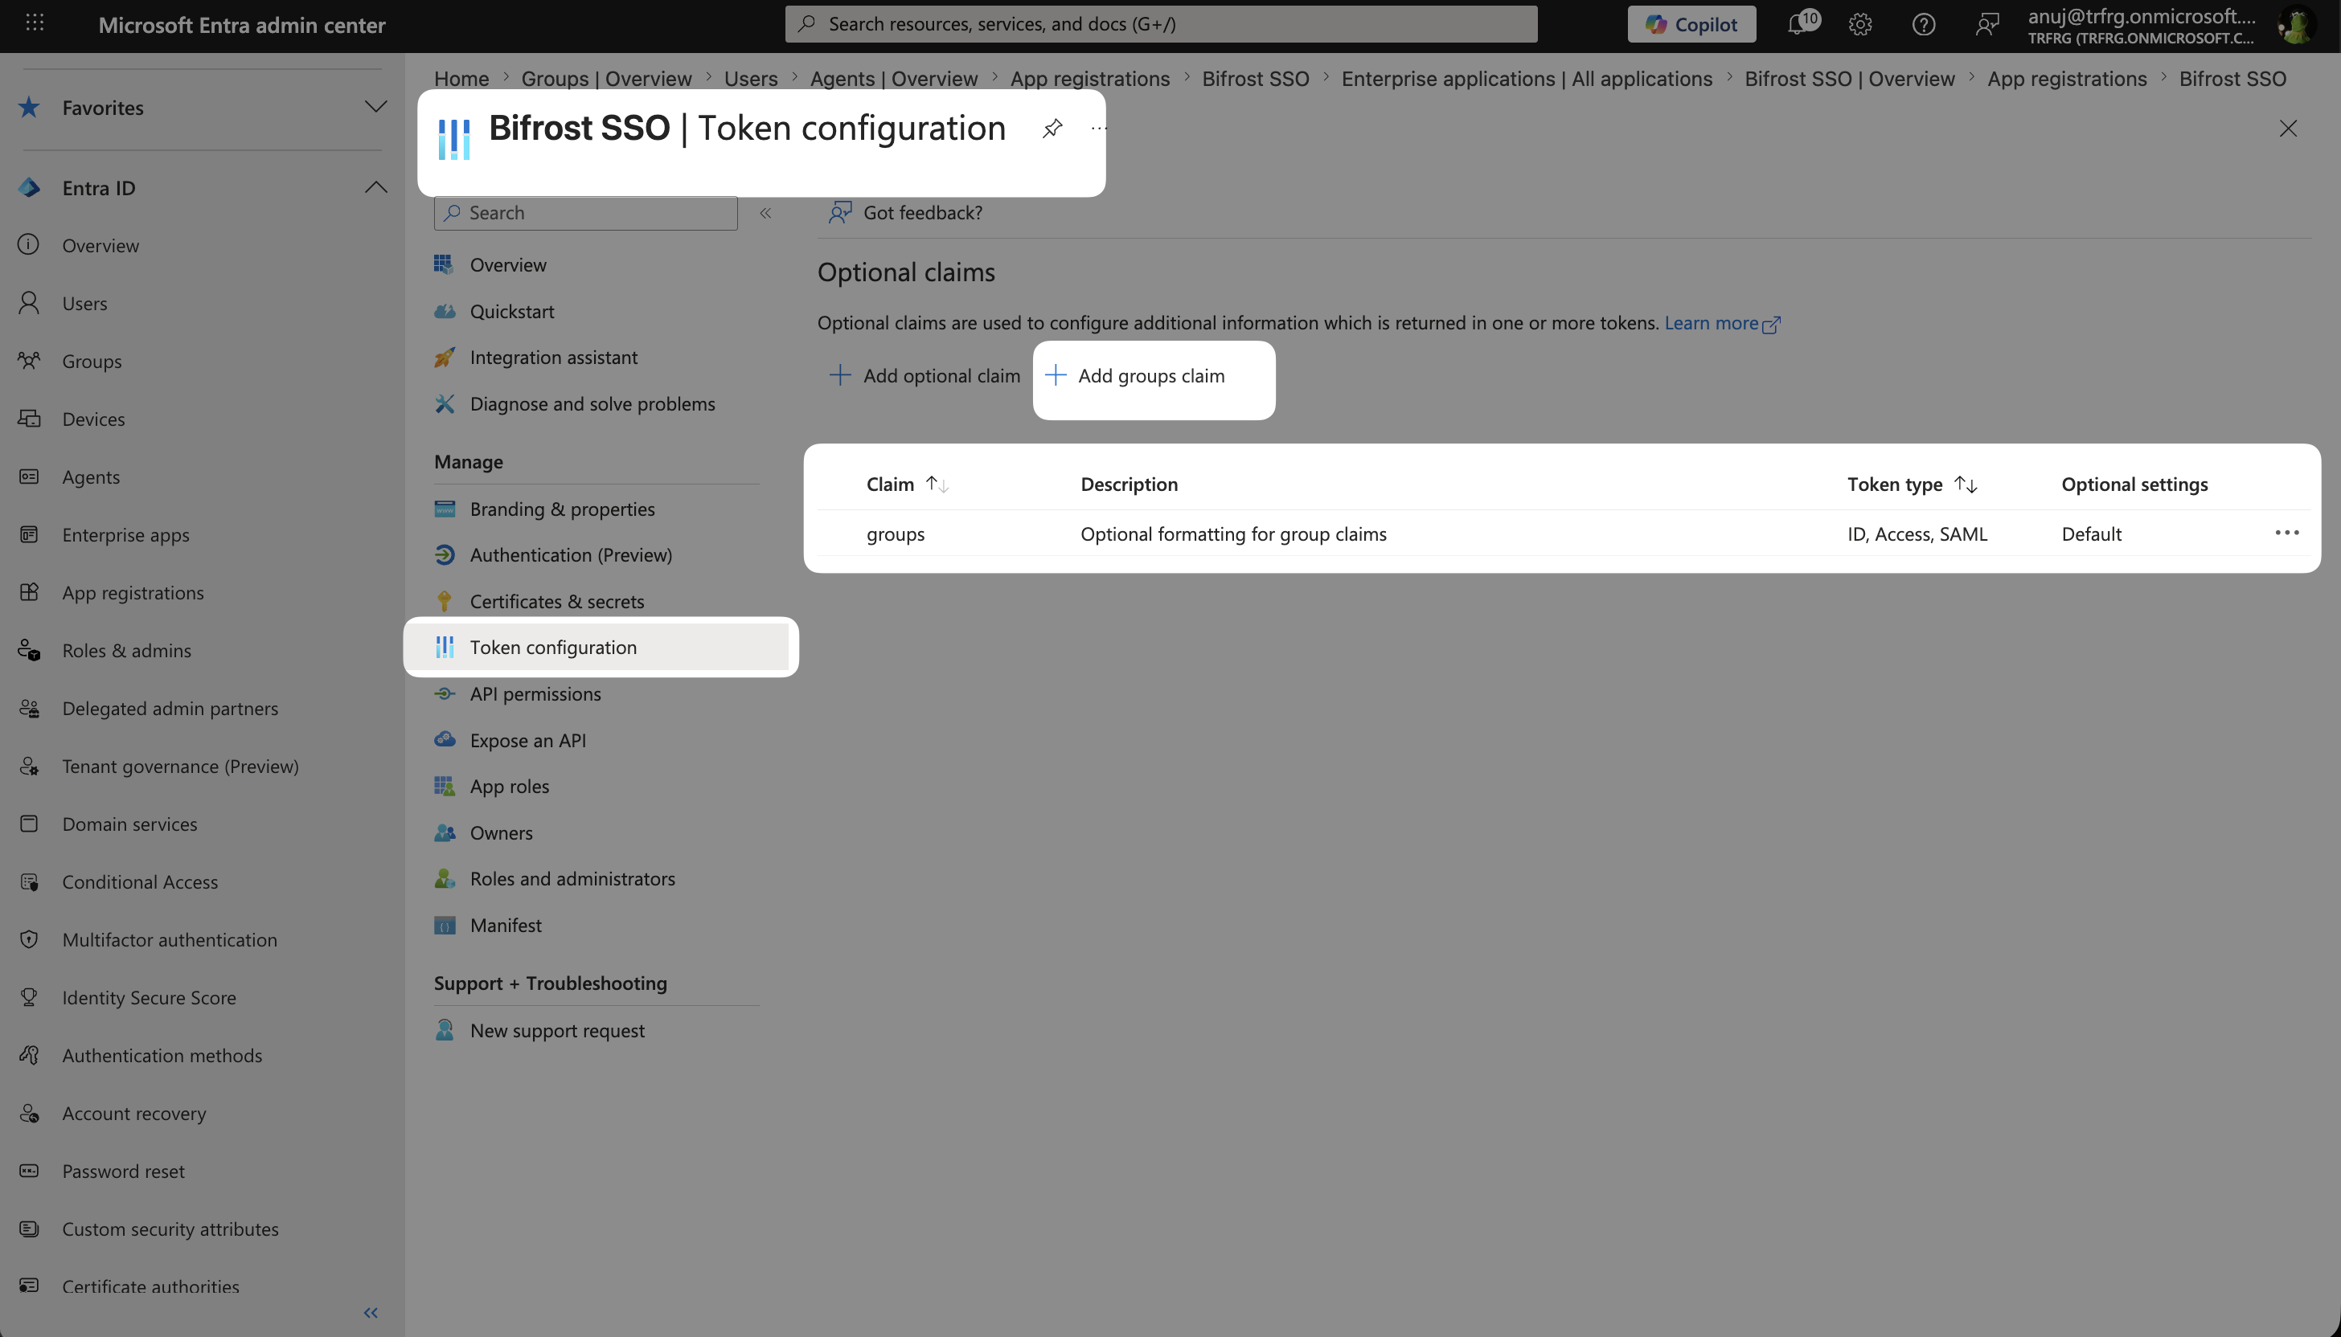
Task: Open Quickstart menu item
Action: [x=512, y=311]
